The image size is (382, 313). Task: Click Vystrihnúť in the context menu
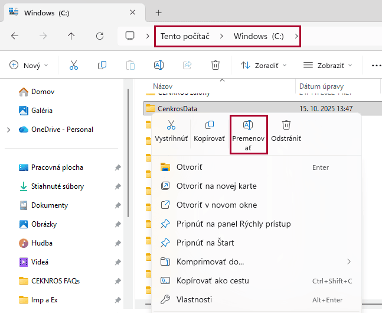171,131
